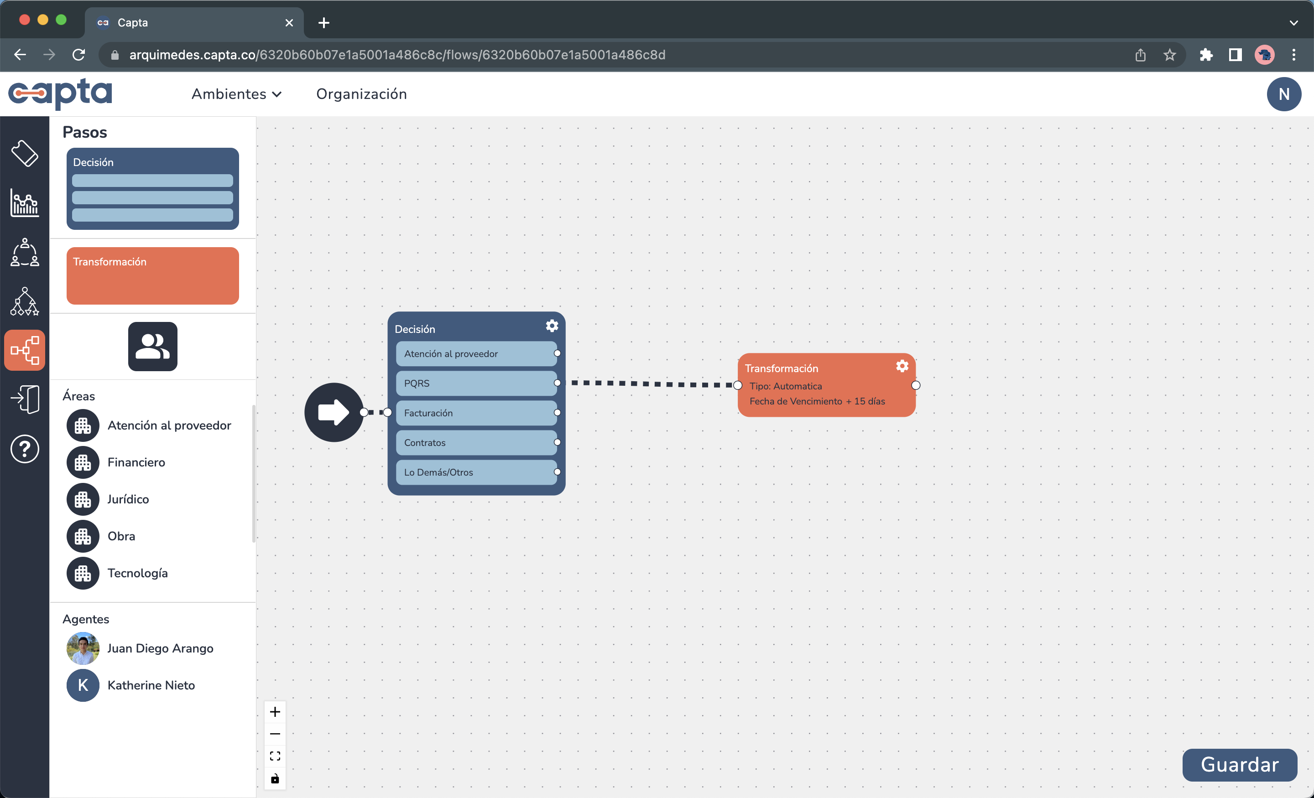Image resolution: width=1314 pixels, height=798 pixels.
Task: Toggle the canvas lock icon
Action: 275,778
